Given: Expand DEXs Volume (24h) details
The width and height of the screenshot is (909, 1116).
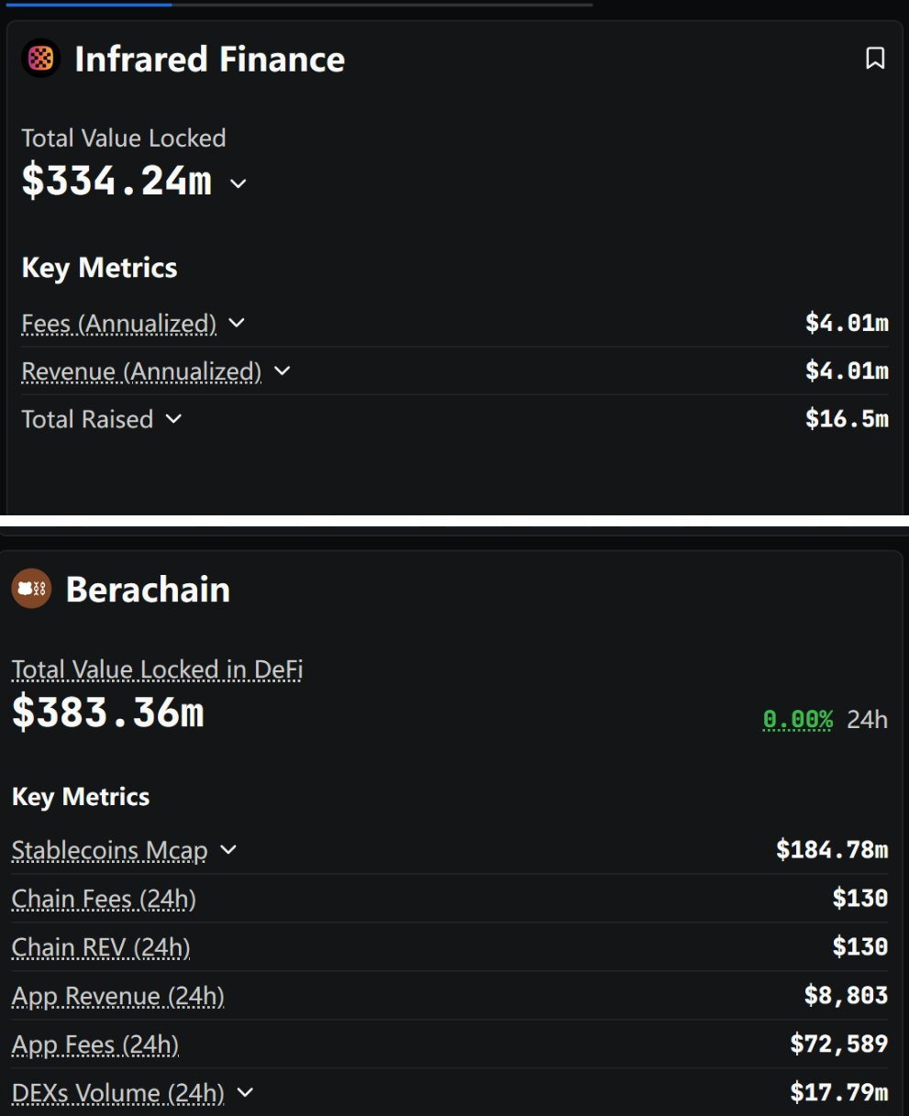Looking at the screenshot, I should pyautogui.click(x=245, y=1092).
